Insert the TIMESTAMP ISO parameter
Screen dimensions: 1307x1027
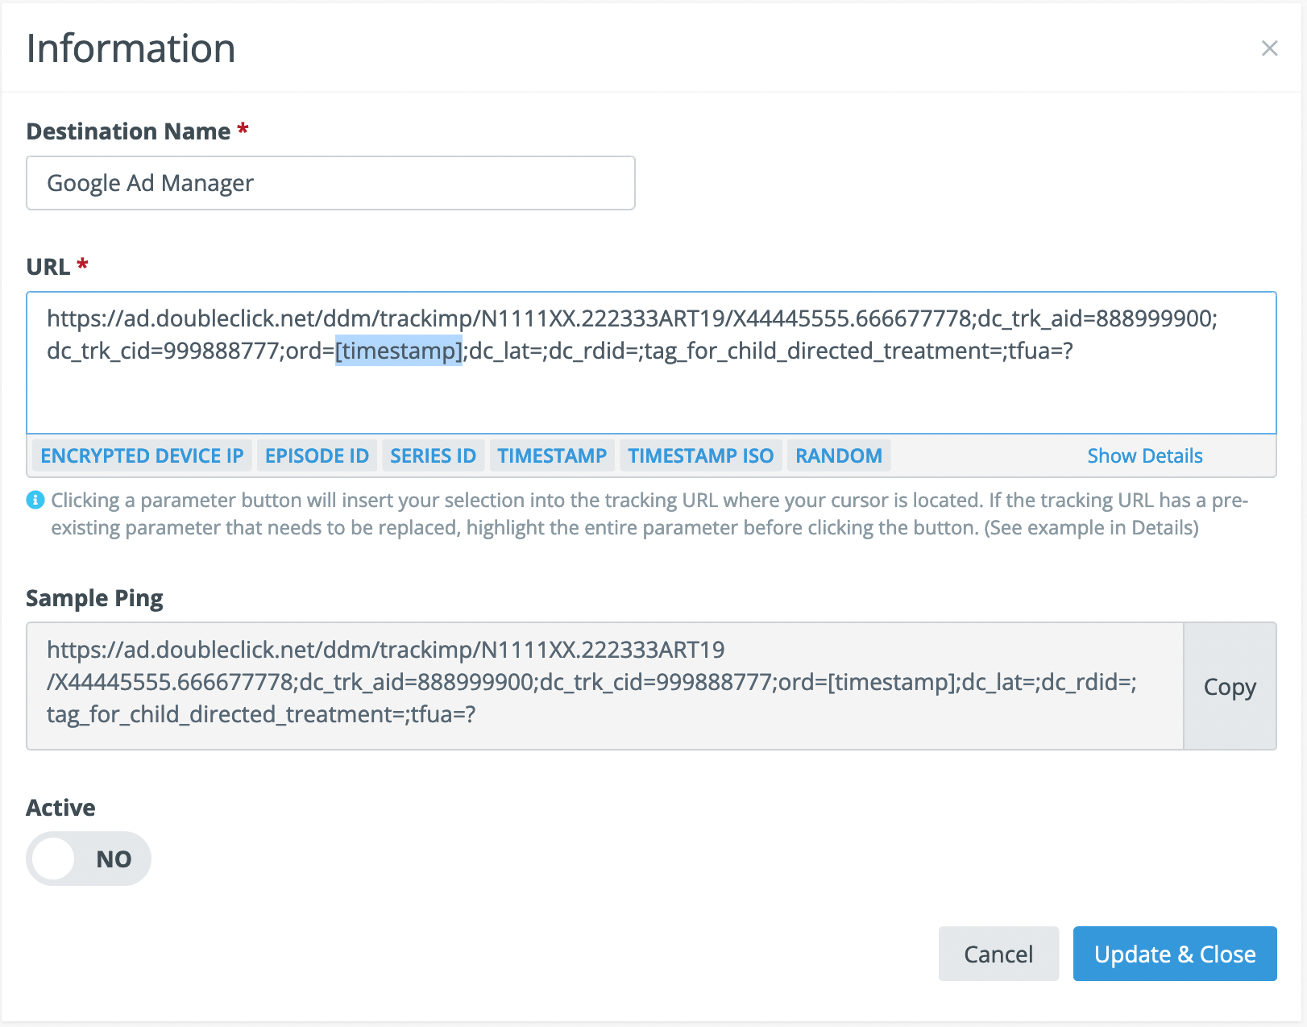coord(700,455)
